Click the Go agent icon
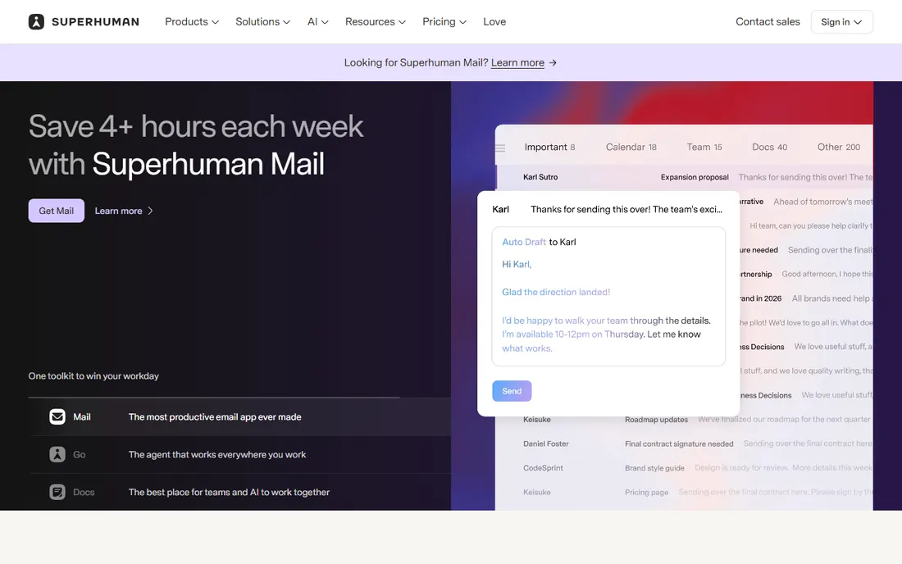The width and height of the screenshot is (902, 564). [57, 454]
